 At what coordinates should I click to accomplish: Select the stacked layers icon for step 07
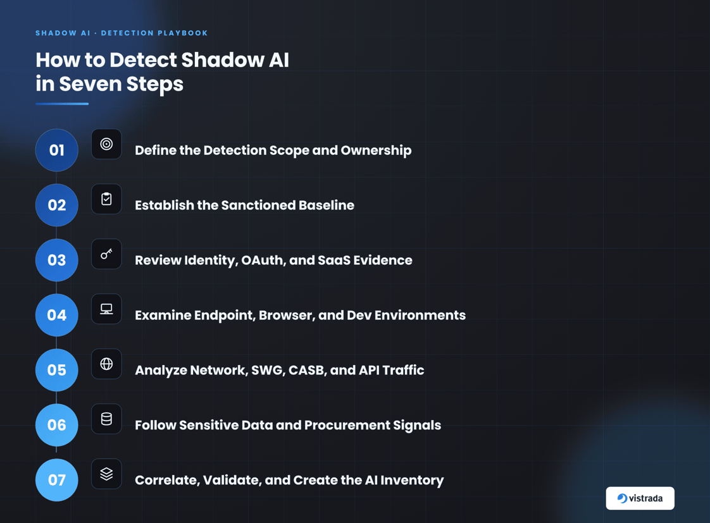(x=106, y=474)
